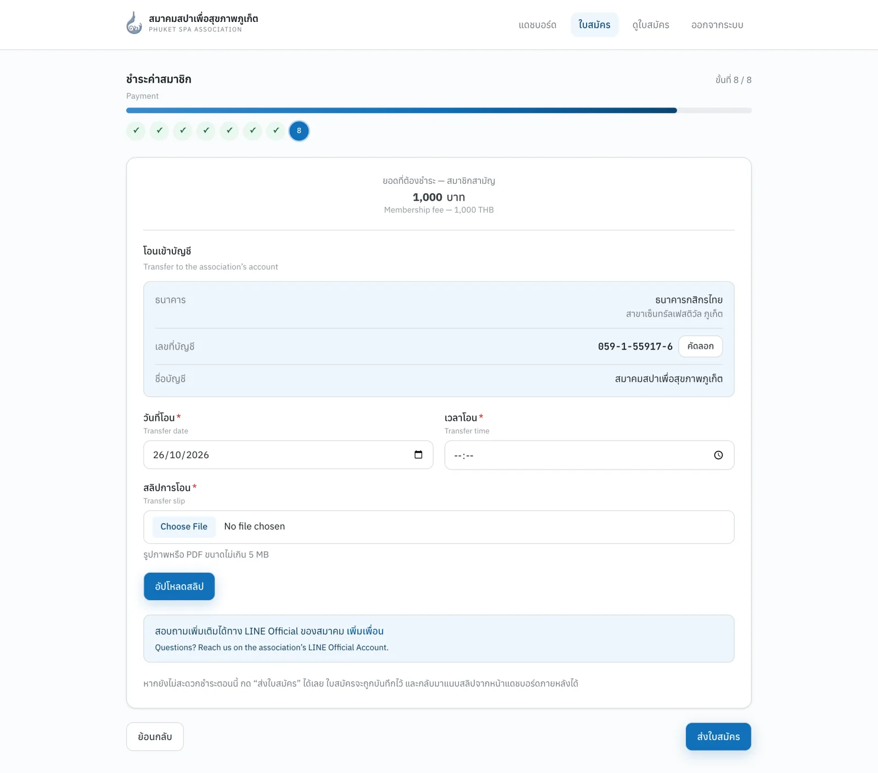The height and width of the screenshot is (773, 878).
Task: Select the fifth completed step checkmark
Action: click(x=229, y=131)
